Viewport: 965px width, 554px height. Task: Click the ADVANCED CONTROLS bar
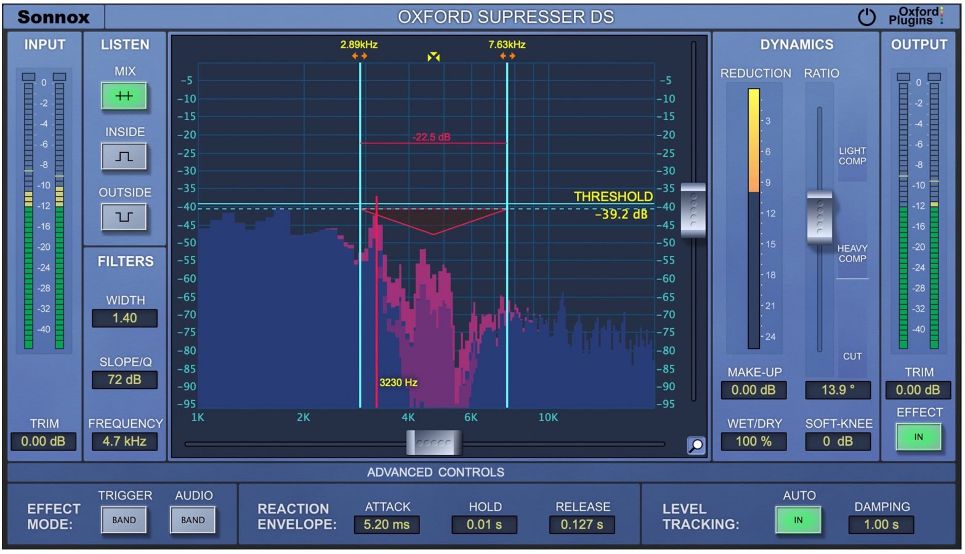[435, 472]
